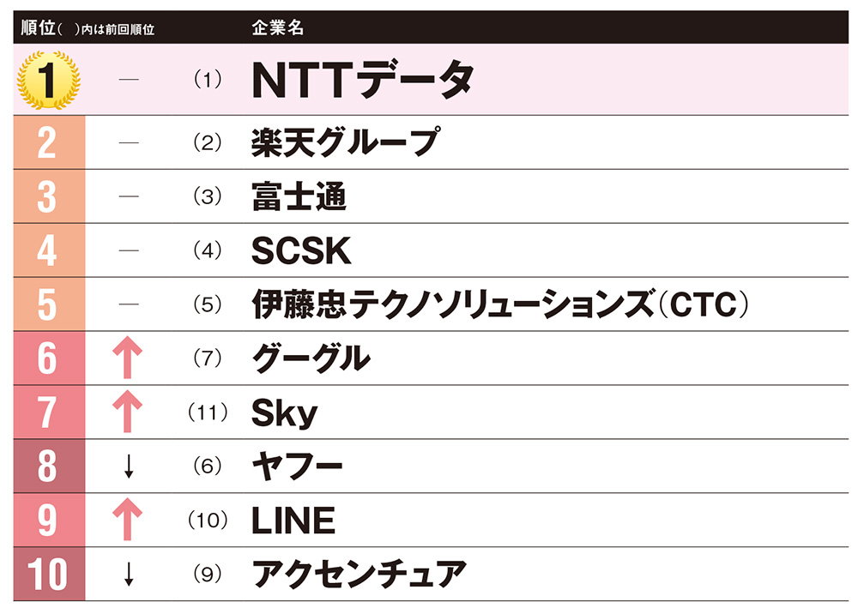The image size is (858, 614).
Task: Click the unchanged dash icon for NTTデータ
Action: click(x=129, y=80)
